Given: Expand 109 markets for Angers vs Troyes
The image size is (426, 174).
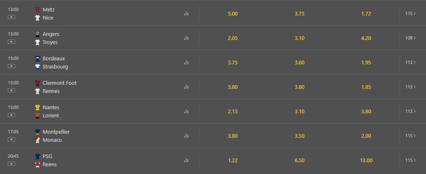Looking at the screenshot, I should coord(411,38).
